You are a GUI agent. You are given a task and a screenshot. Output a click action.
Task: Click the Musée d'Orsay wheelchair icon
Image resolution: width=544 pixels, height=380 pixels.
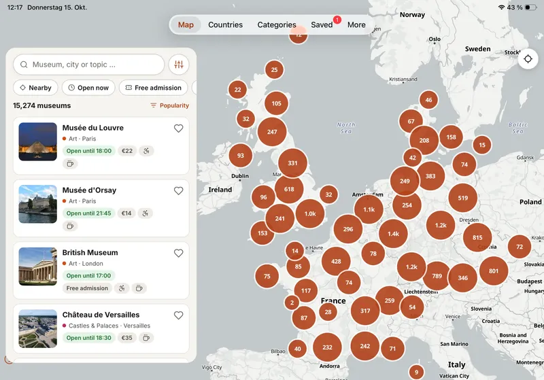click(145, 213)
